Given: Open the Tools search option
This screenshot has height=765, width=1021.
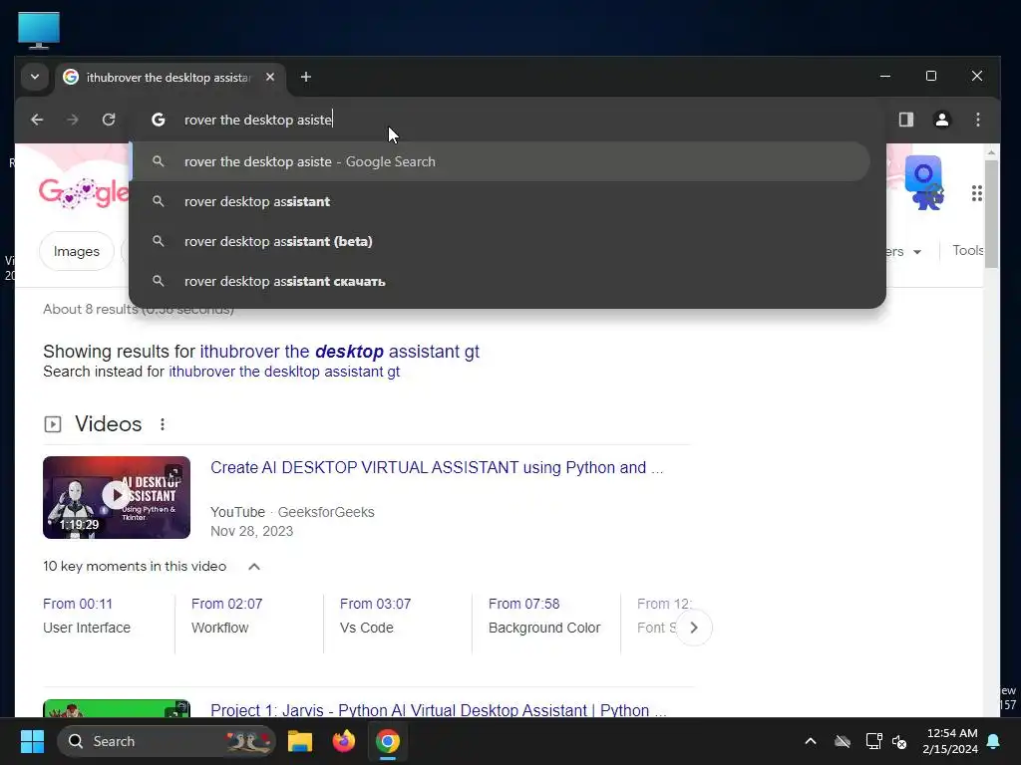Looking at the screenshot, I should pos(967,250).
